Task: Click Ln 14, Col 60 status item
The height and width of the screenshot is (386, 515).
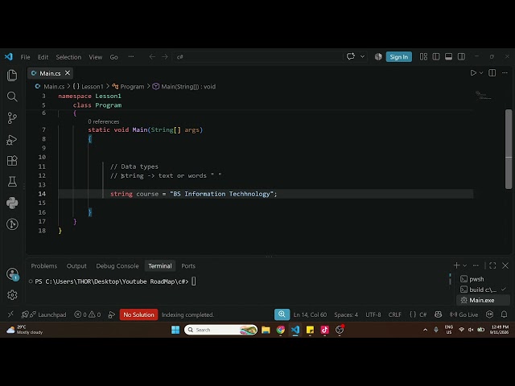Action: (310, 314)
